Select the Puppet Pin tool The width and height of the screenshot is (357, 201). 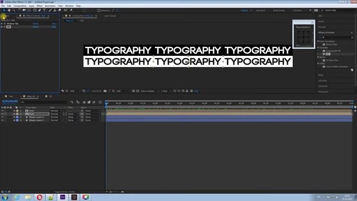click(71, 10)
